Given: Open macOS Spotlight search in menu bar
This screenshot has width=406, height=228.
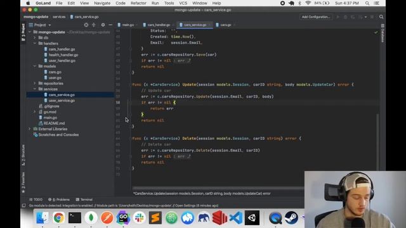Looking at the screenshot, I should click(x=367, y=3).
